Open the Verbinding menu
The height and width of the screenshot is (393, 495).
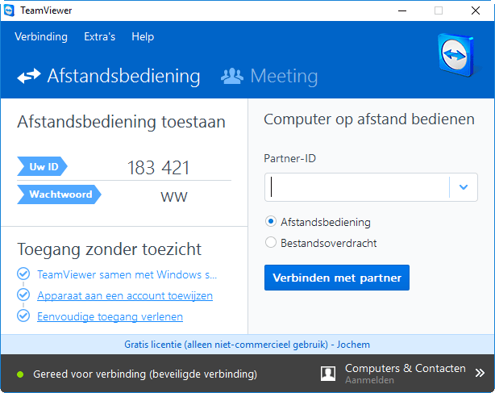click(40, 36)
